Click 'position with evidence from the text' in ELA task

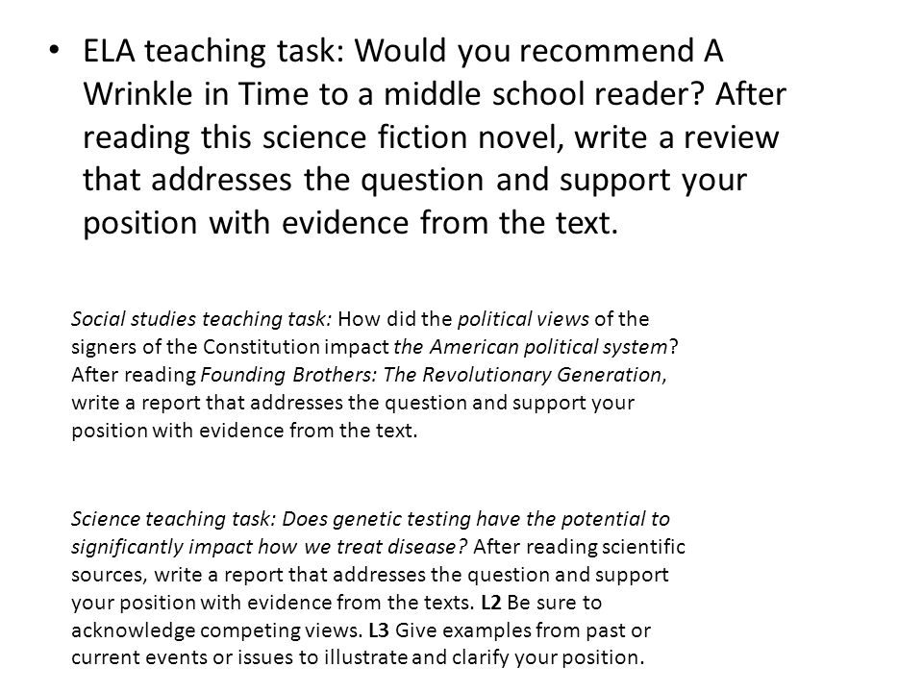click(x=350, y=223)
